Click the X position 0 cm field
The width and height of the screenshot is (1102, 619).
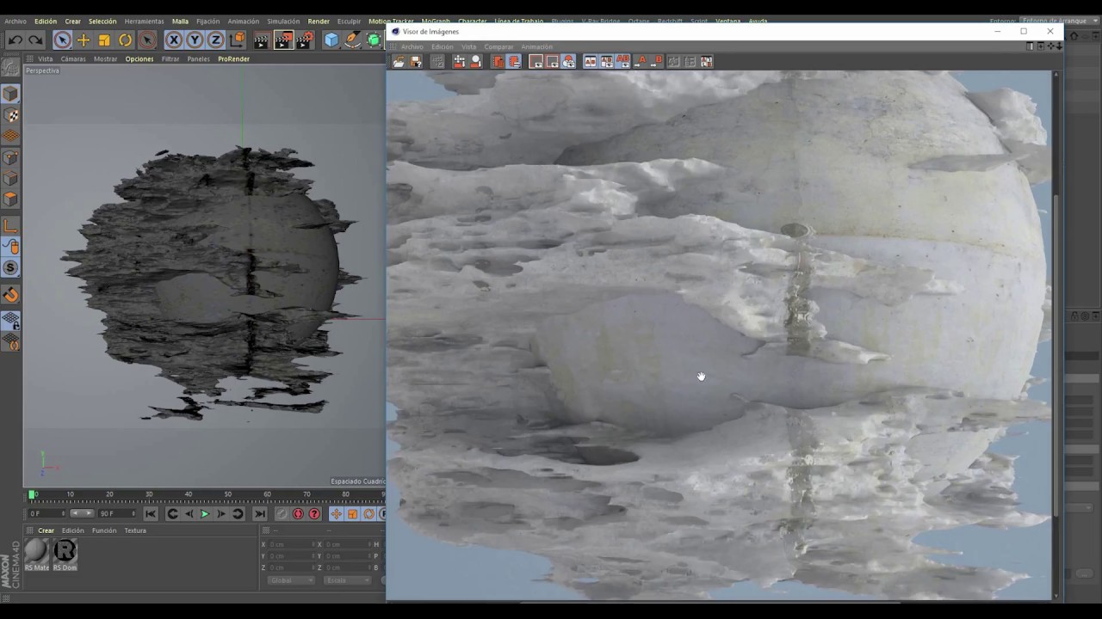point(292,544)
